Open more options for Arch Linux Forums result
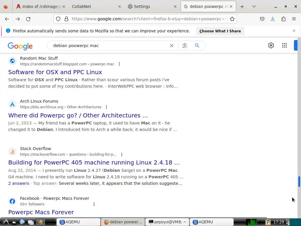Viewport: 301px width, 226px height. click(106, 107)
